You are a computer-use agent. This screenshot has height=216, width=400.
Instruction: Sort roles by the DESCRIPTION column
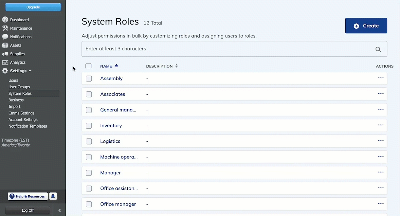(162, 66)
